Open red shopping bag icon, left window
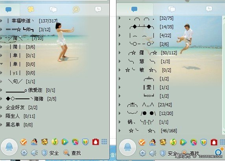 (96, 142)
